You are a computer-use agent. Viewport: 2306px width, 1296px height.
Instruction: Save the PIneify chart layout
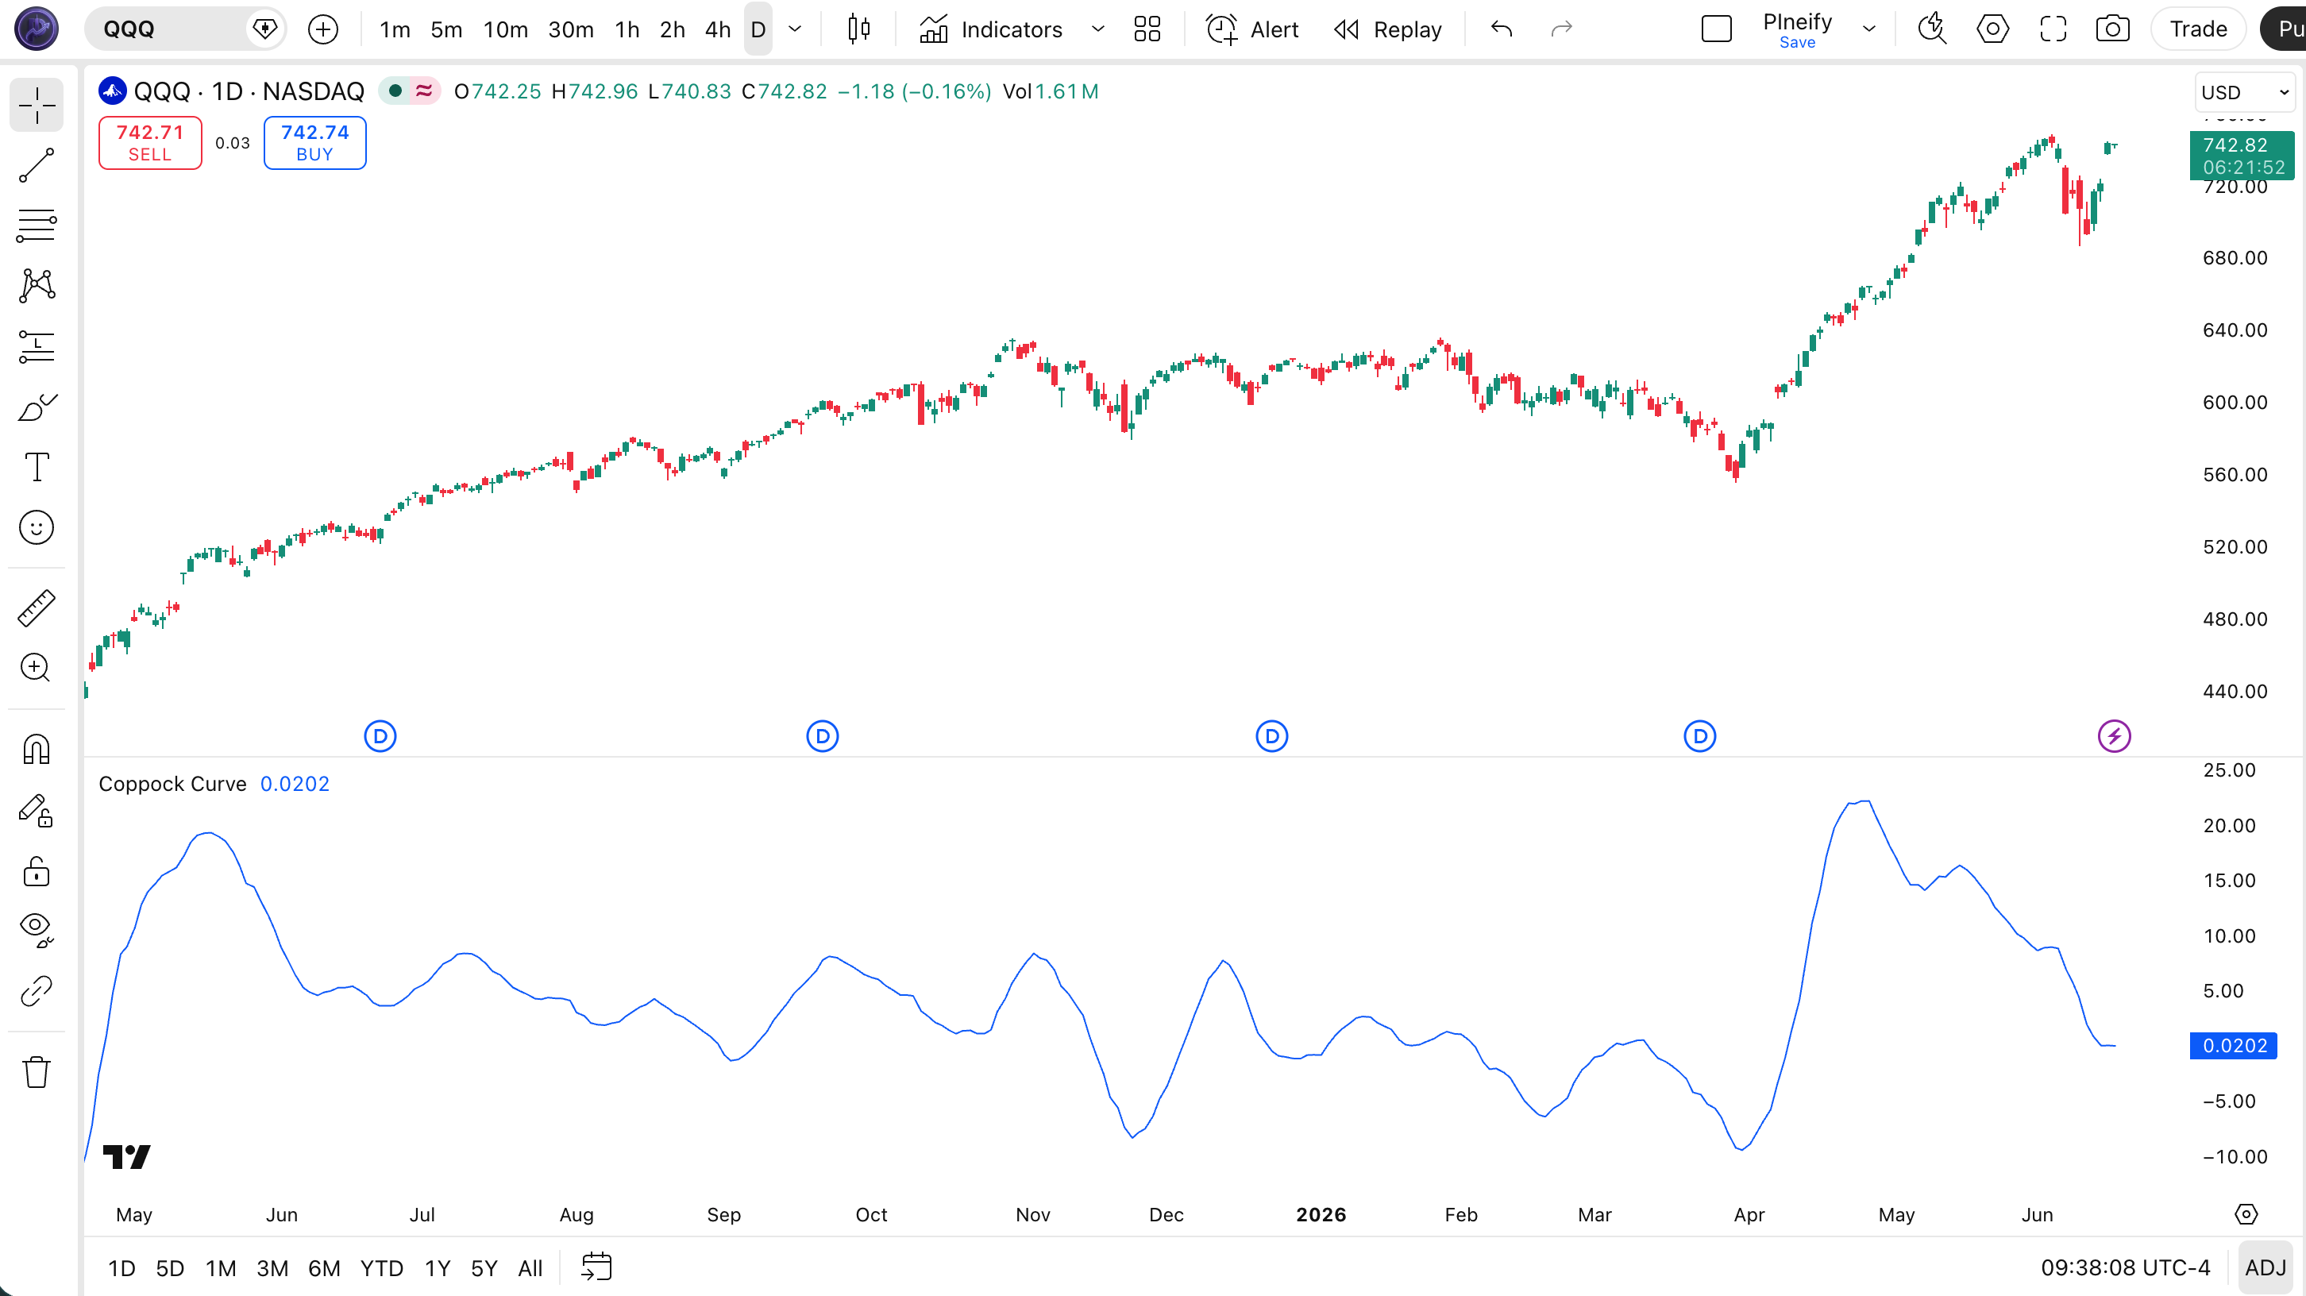point(1797,42)
